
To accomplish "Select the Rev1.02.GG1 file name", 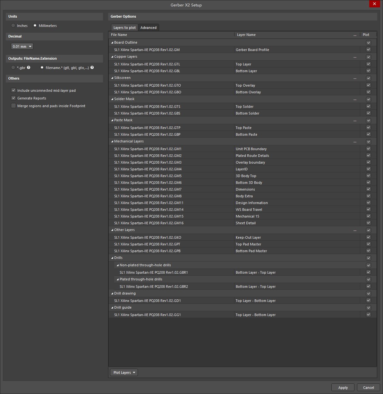I will 148,315.
